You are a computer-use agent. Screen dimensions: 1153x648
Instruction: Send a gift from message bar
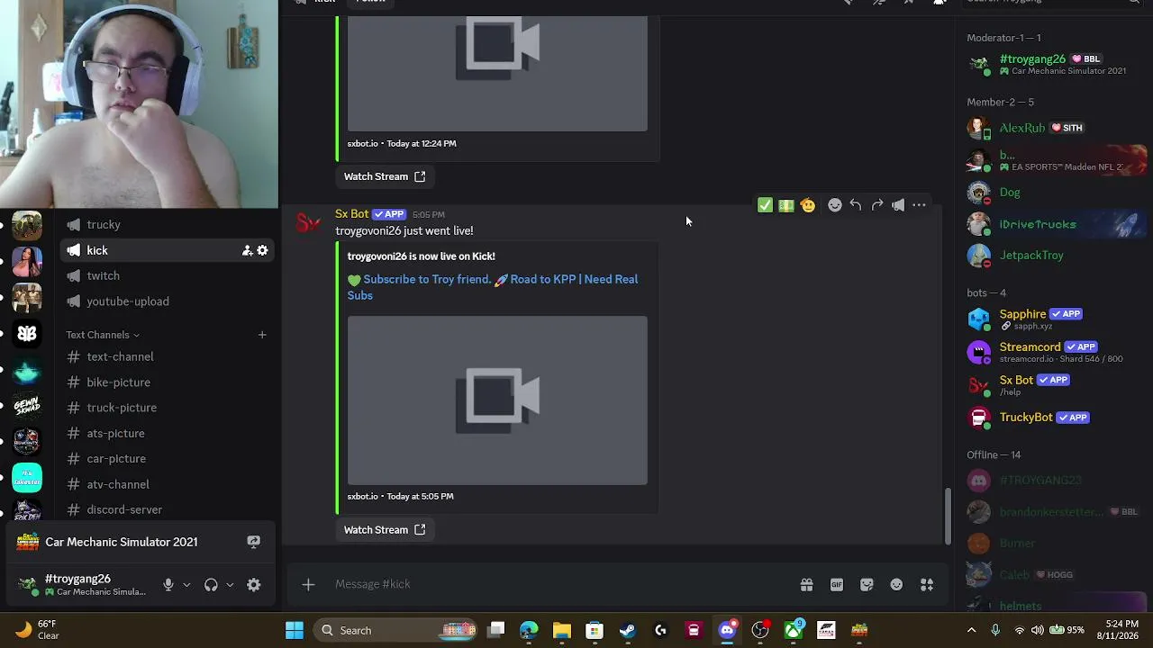pyautogui.click(x=806, y=585)
